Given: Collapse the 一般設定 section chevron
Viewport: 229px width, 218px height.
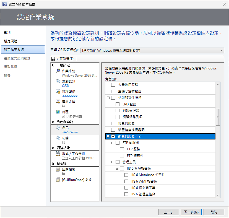Looking at the screenshot, I should (53, 65).
